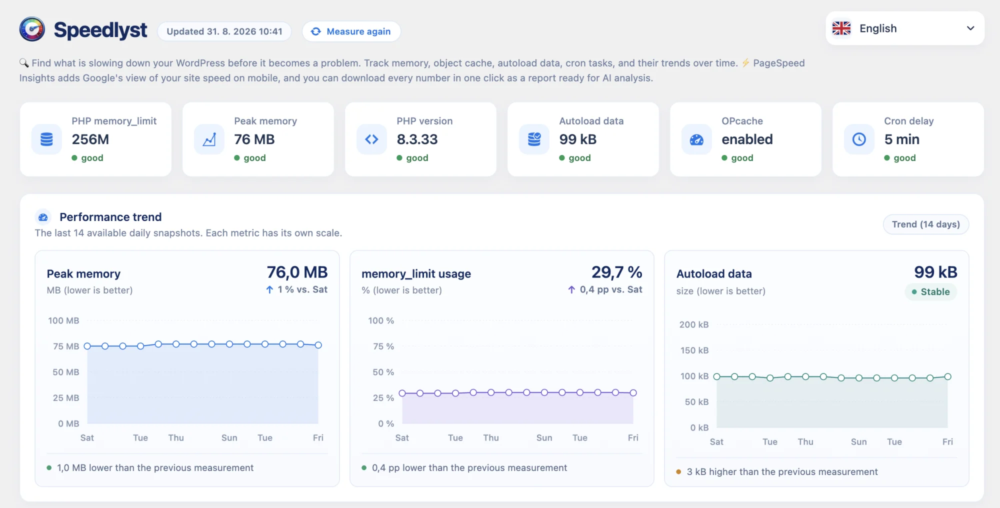
Task: Click the 75 % axis label on usage chart
Action: pyautogui.click(x=383, y=346)
